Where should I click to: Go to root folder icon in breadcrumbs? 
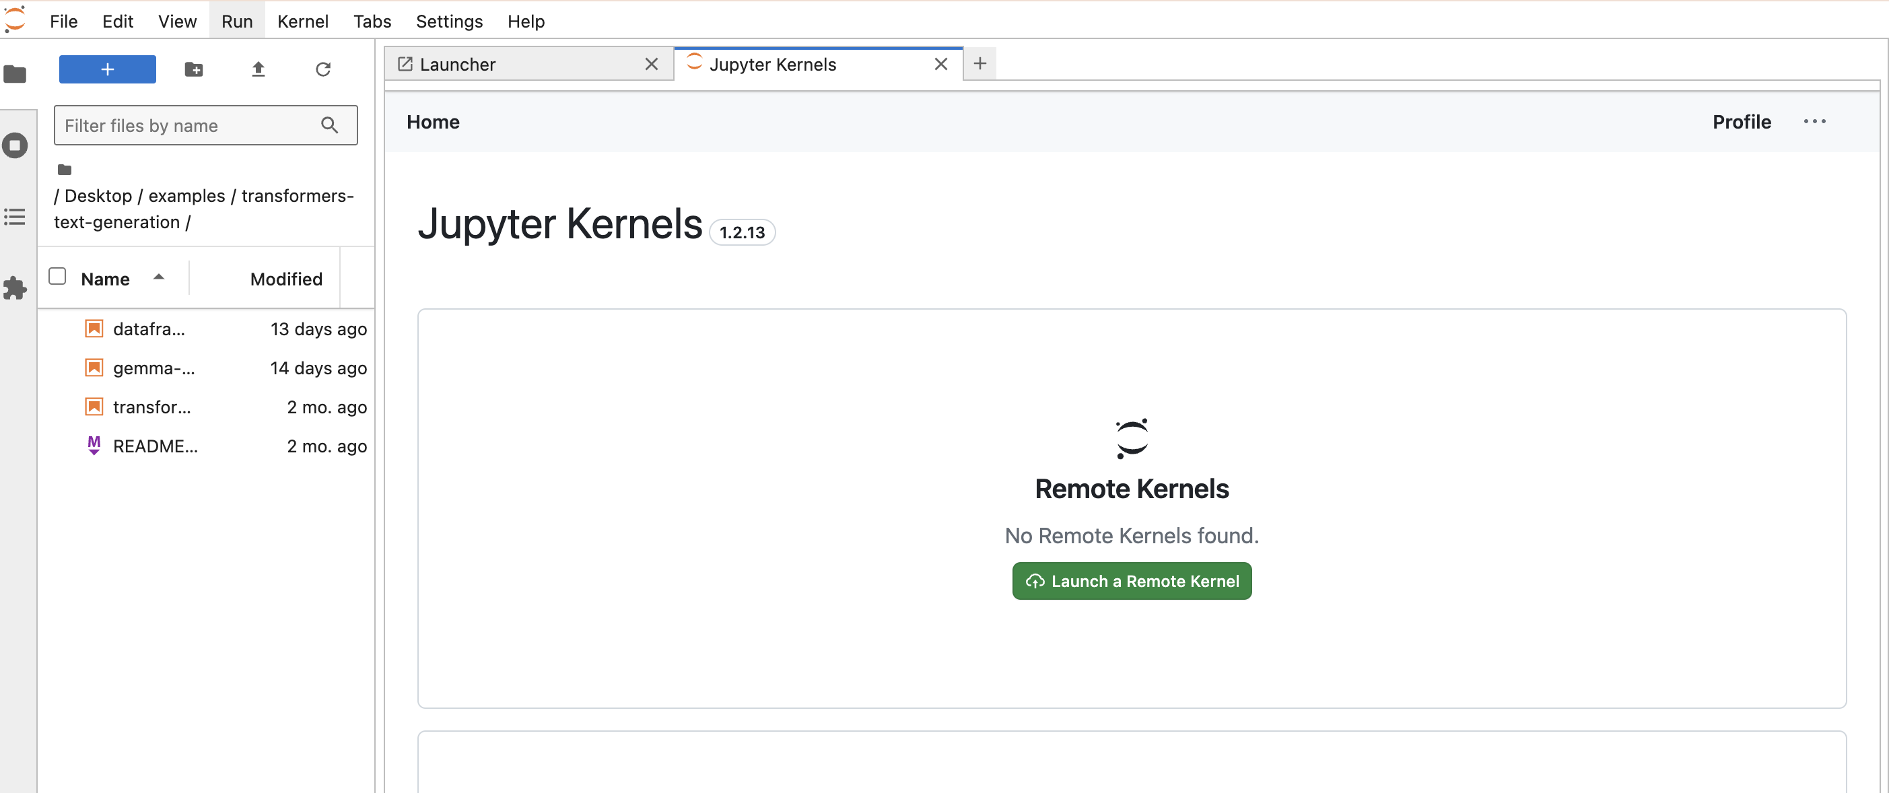point(65,170)
